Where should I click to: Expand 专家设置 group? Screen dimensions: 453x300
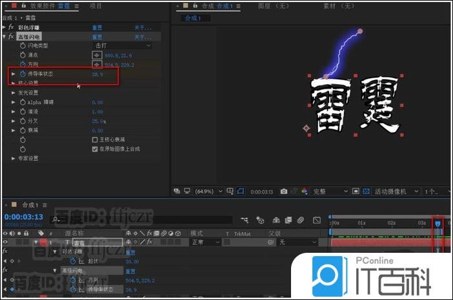(13, 158)
